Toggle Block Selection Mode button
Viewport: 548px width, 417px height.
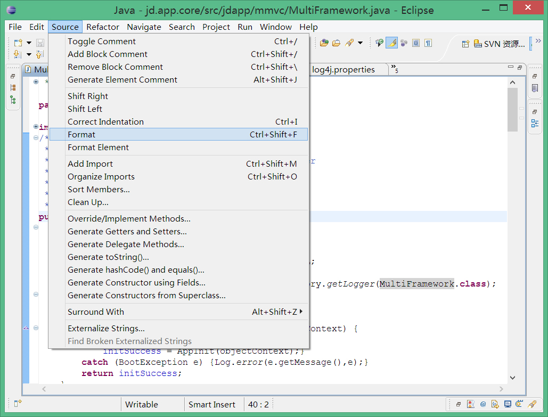416,43
